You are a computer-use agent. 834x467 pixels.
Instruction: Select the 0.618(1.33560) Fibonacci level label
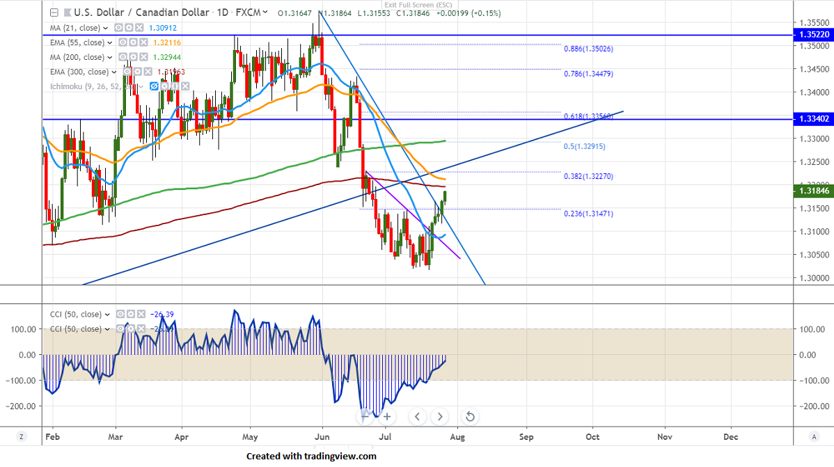pyautogui.click(x=588, y=116)
